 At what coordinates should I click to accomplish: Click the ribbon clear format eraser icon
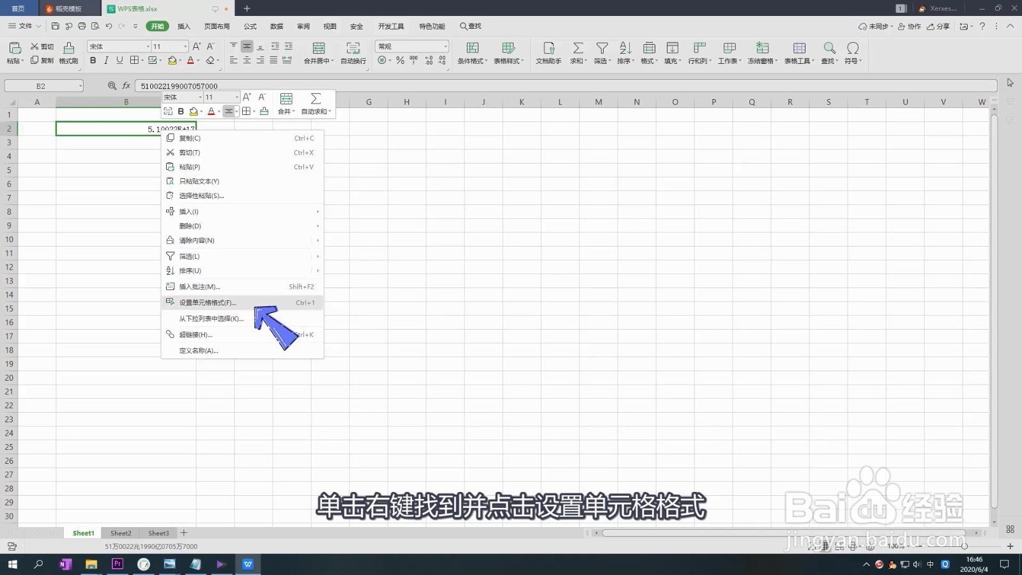point(210,60)
